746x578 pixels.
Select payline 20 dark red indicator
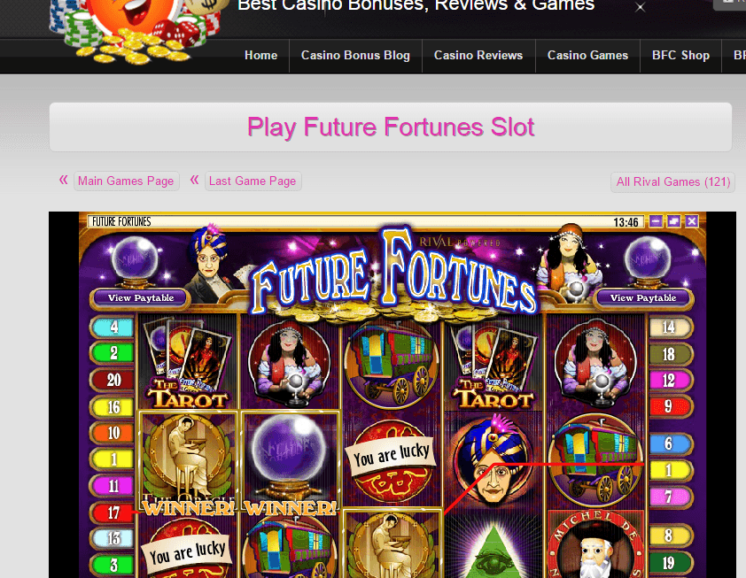pyautogui.click(x=113, y=380)
